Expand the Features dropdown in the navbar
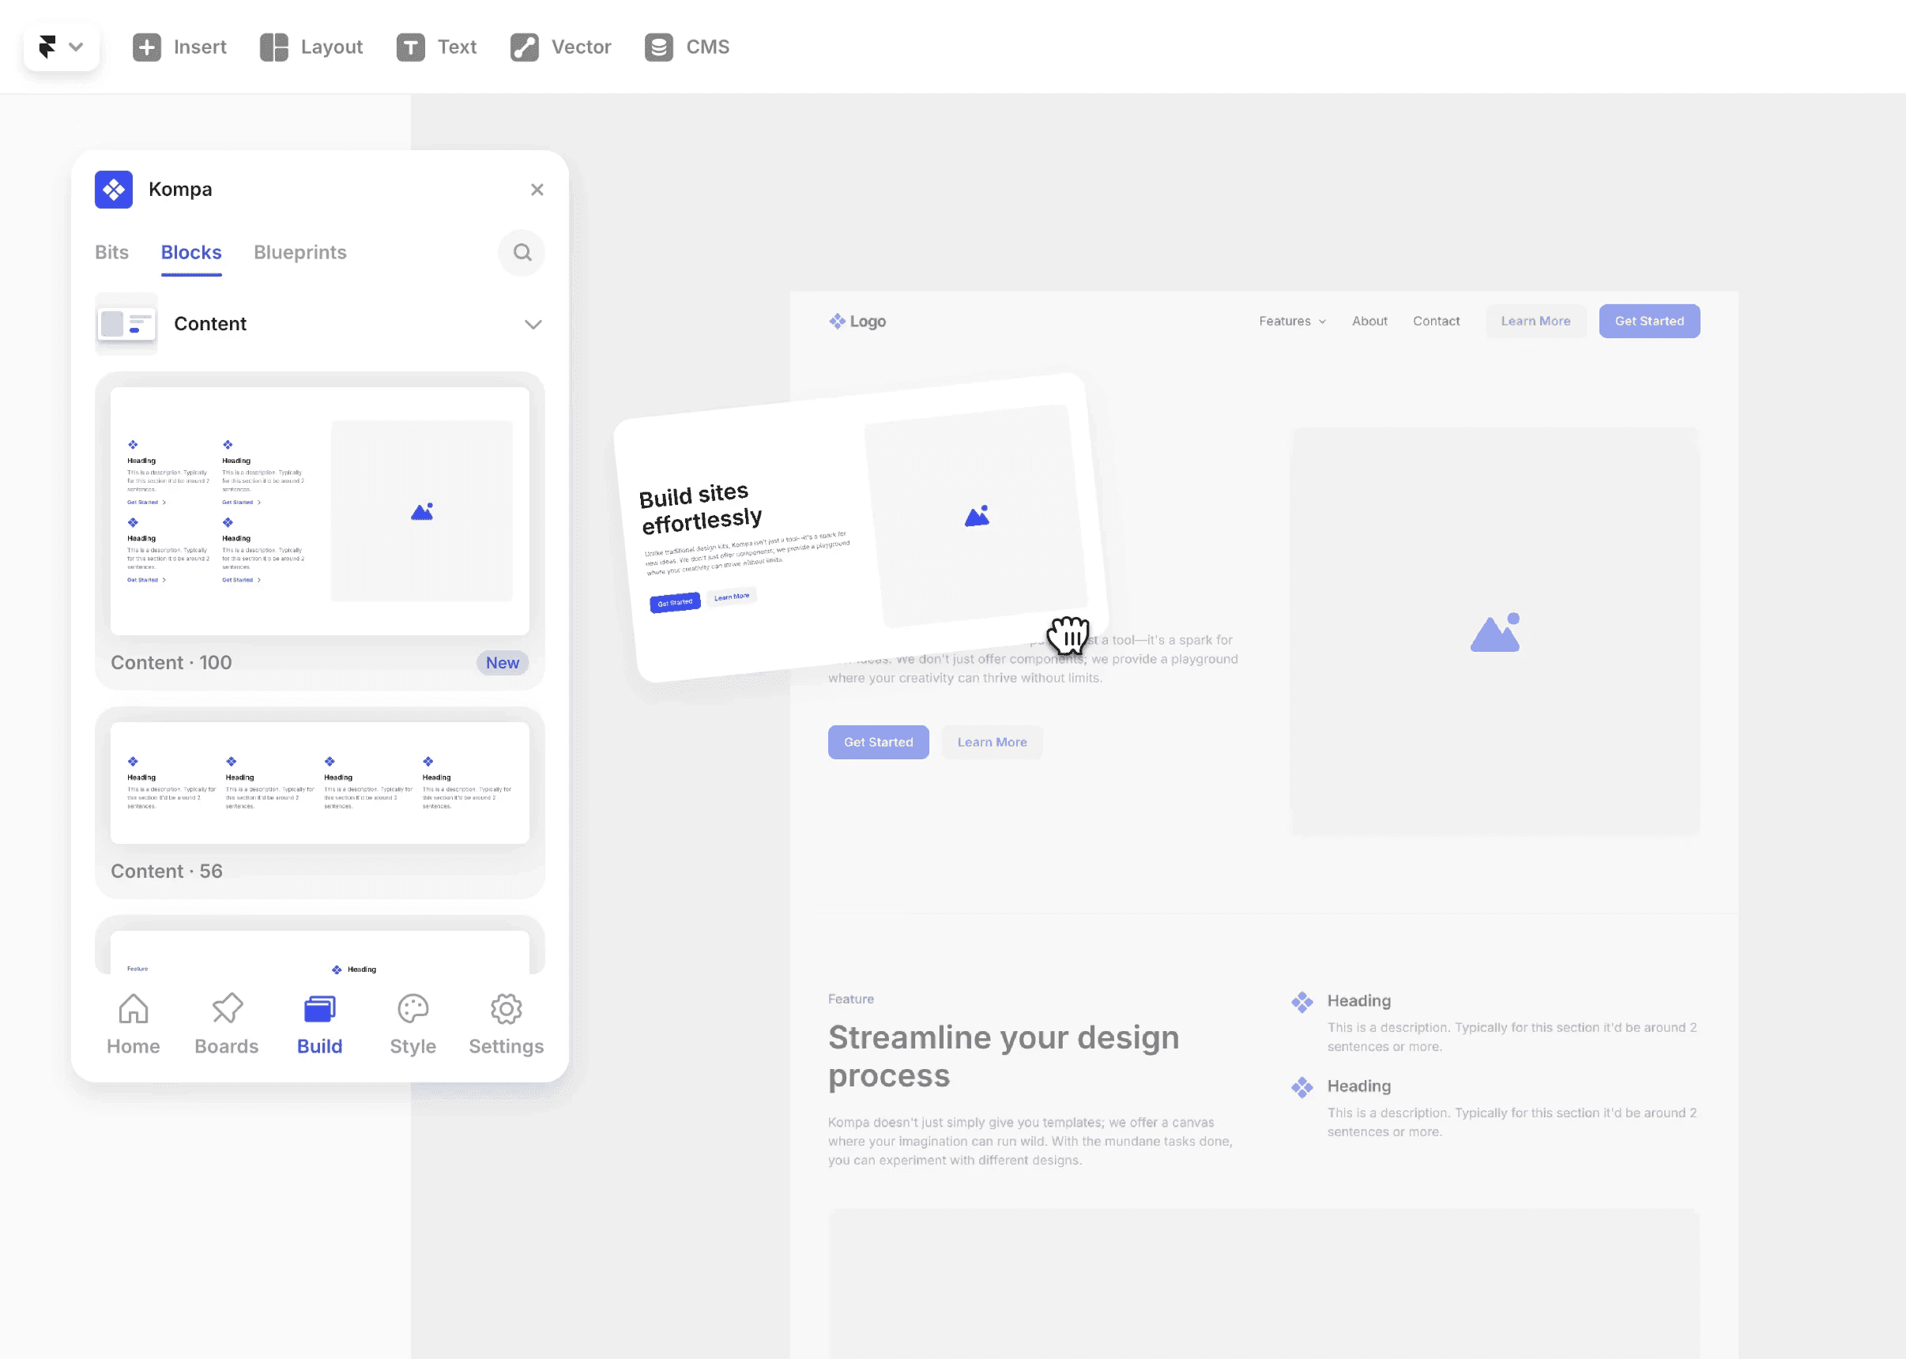1906x1359 pixels. pos(1291,321)
